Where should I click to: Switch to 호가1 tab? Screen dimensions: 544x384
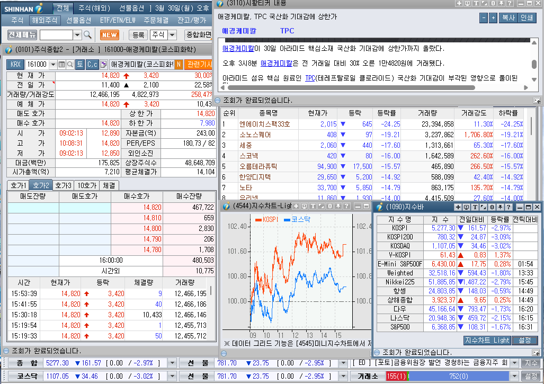(x=18, y=185)
